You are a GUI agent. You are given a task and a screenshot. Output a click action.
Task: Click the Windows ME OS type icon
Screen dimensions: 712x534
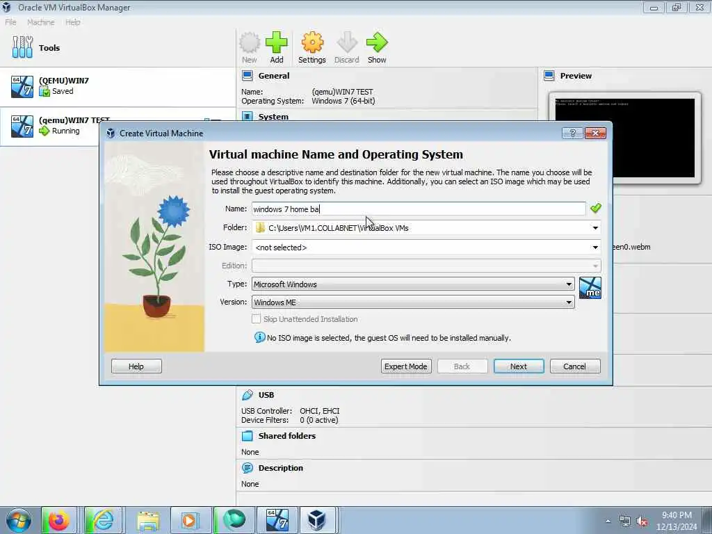pyautogui.click(x=590, y=288)
